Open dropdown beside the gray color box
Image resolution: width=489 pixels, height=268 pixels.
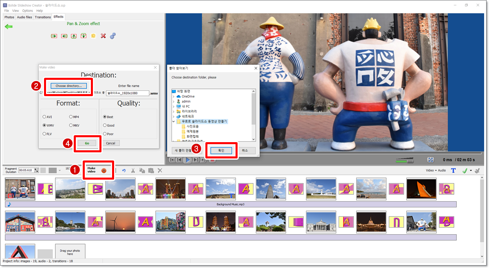(59, 170)
